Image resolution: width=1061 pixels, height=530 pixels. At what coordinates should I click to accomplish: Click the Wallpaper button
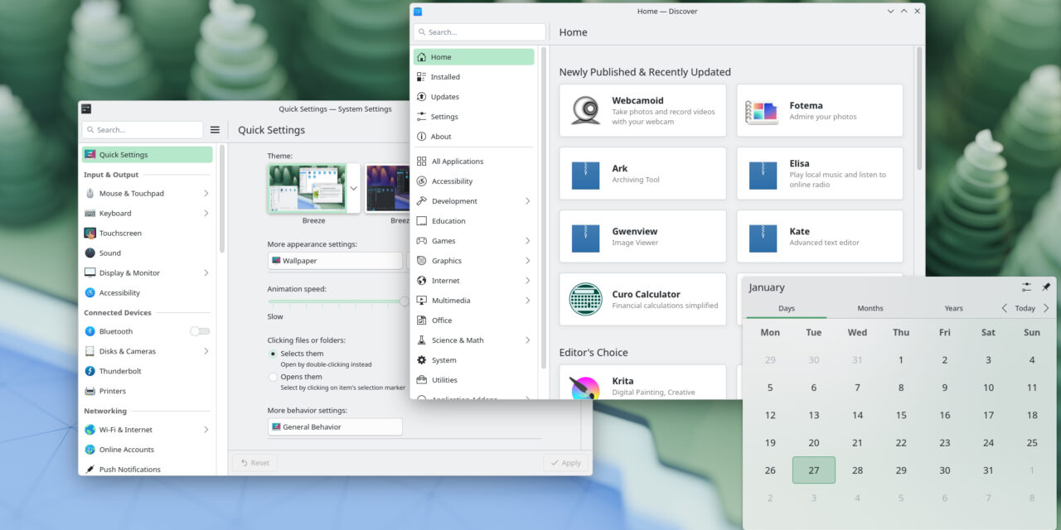[x=335, y=261]
